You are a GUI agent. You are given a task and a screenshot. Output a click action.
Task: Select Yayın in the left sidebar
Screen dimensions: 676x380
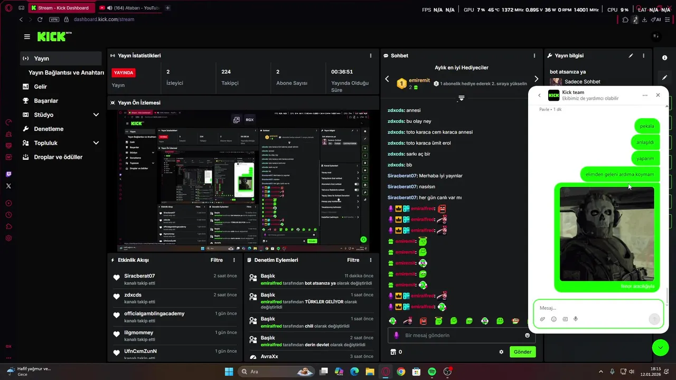pos(61,59)
